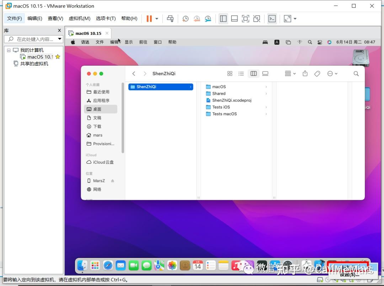Search in the Finder window
384x286 pixels.
coord(356,73)
